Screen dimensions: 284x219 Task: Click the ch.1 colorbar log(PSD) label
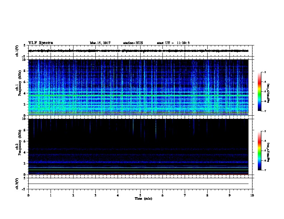(x=268, y=93)
